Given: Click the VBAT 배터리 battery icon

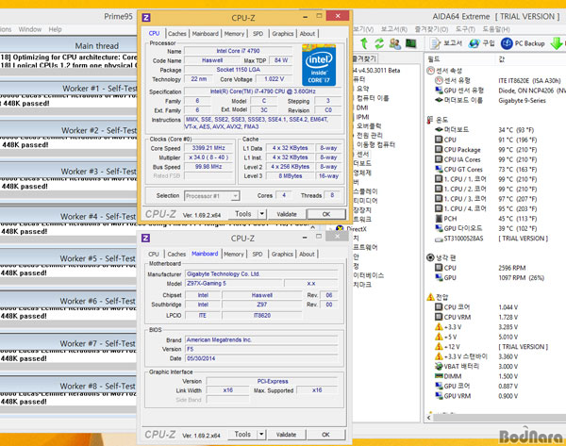Looking at the screenshot, I should click(439, 366).
